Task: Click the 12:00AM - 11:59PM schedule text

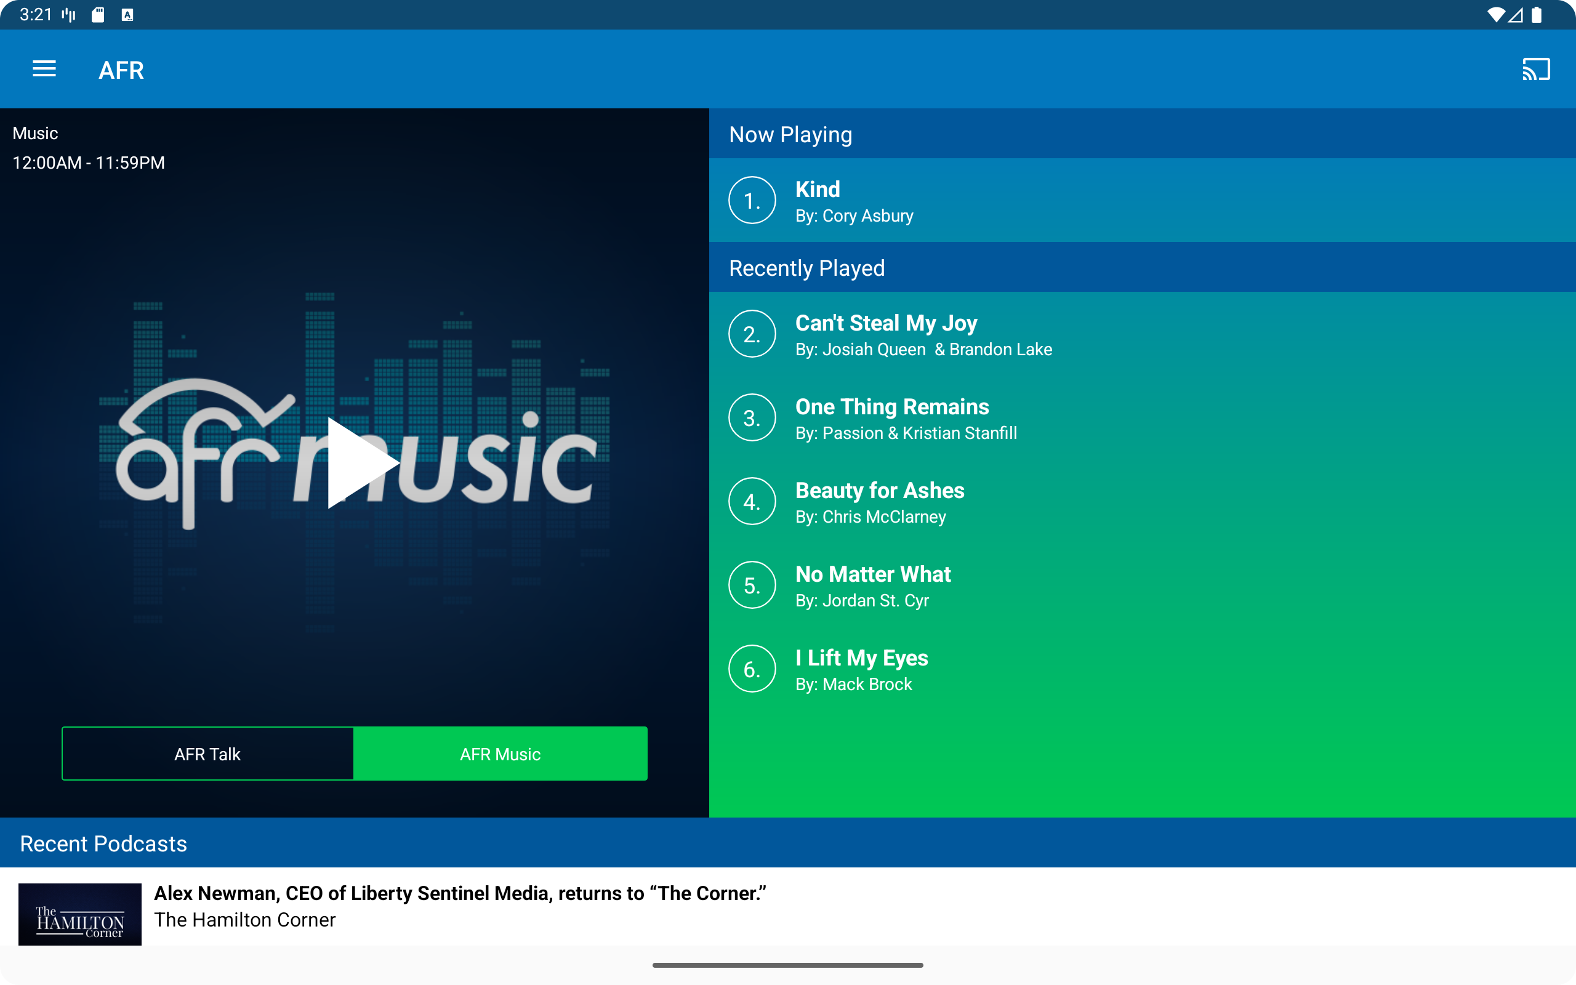Action: click(x=89, y=163)
